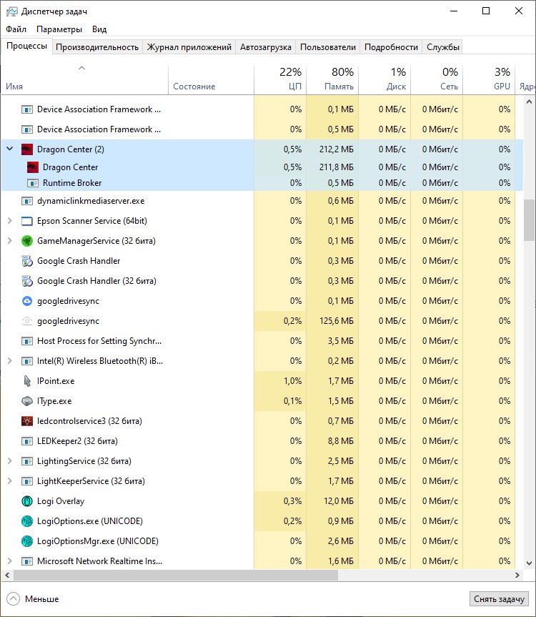Image resolution: width=536 pixels, height=617 pixels.
Task: Click the Google Crash Handler (32 бита) icon
Action: coord(26,281)
